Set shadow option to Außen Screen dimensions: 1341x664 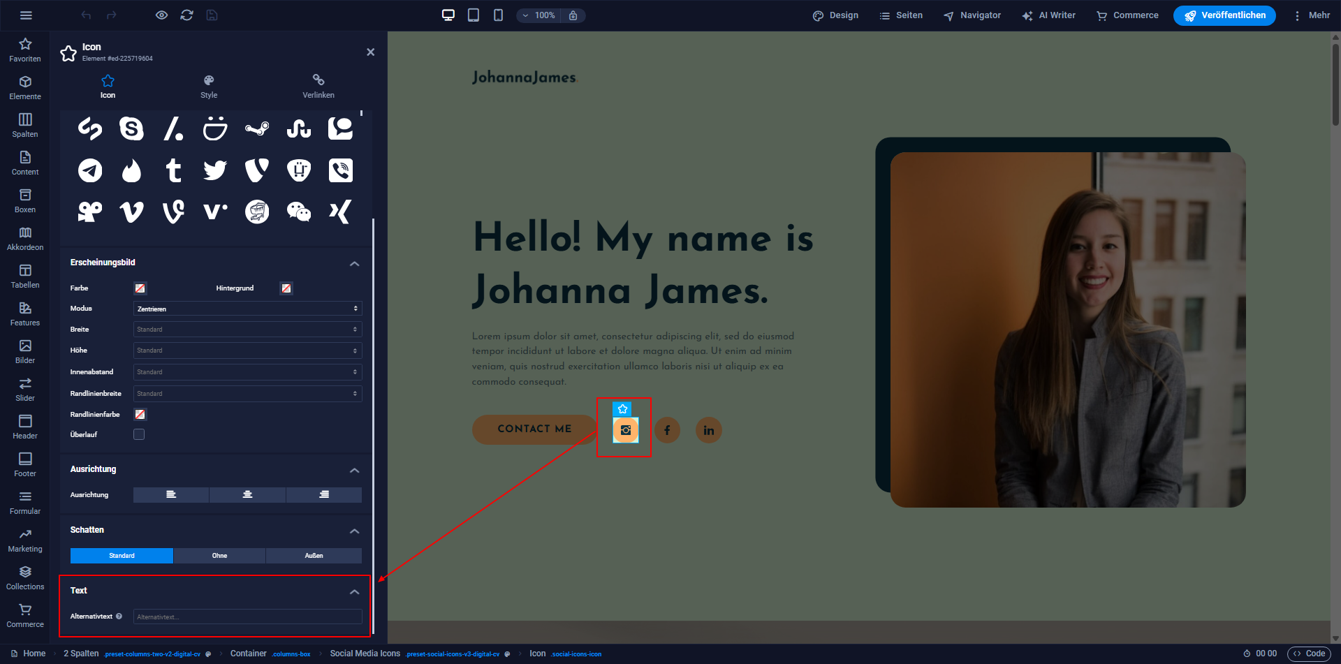click(x=314, y=556)
